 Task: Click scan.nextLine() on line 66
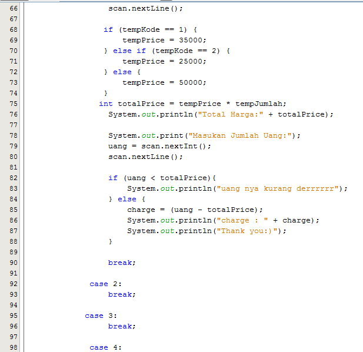[145, 9]
